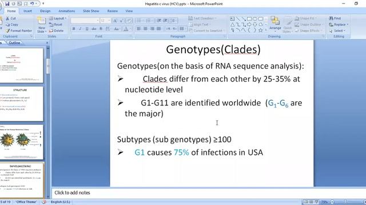Toggle strikethrough formatting
Screen dimensions: 366x205
tap(94, 29)
